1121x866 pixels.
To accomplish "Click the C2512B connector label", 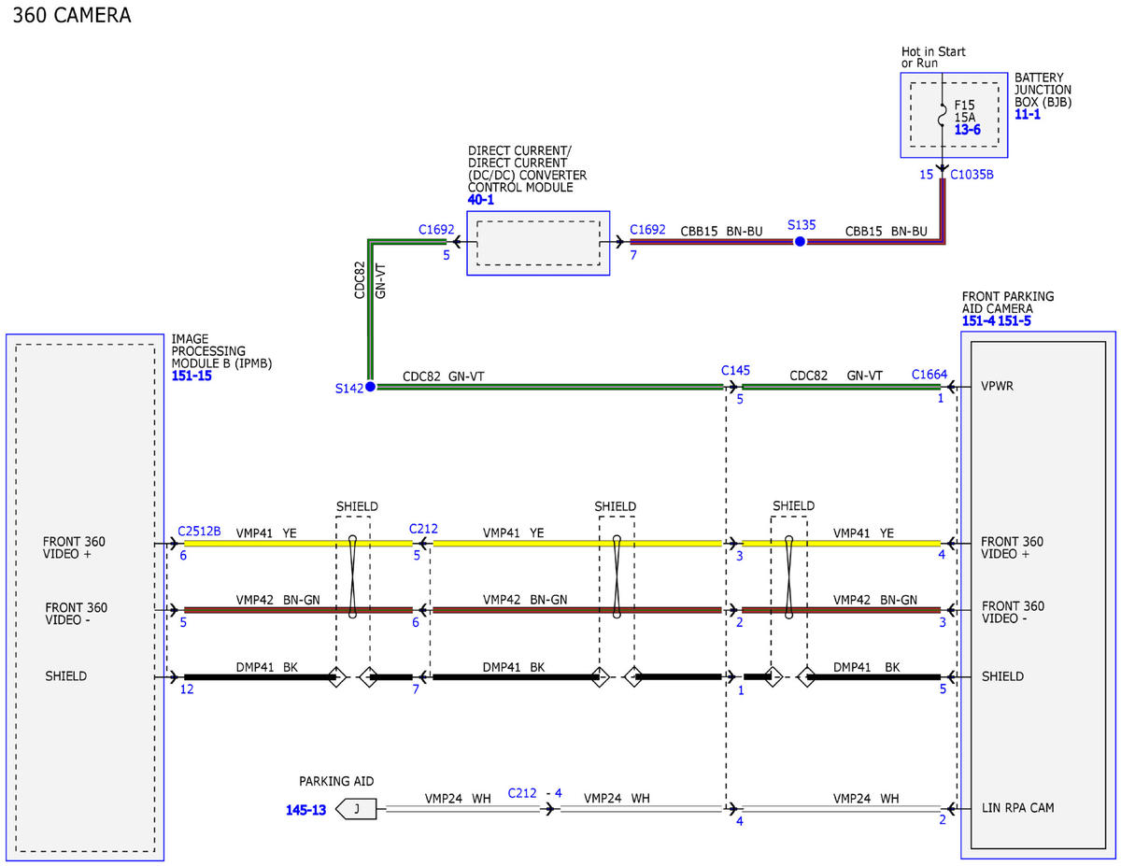I will pyautogui.click(x=199, y=531).
